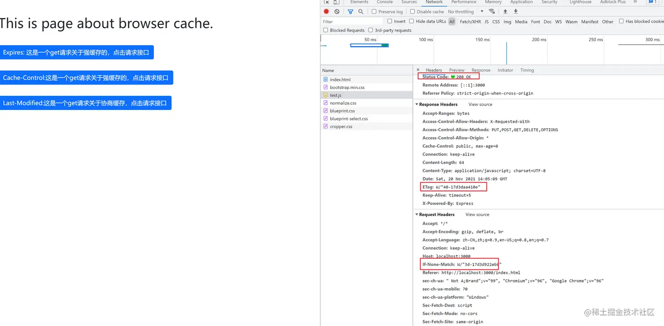Screen dimensions: 664x326
Task: Open the Adblock Plus tab
Action: 613,2
